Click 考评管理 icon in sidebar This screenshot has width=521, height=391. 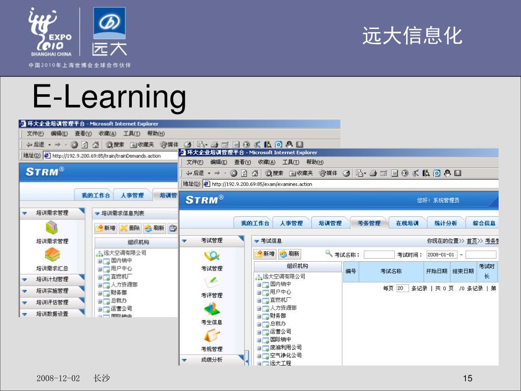(212, 283)
